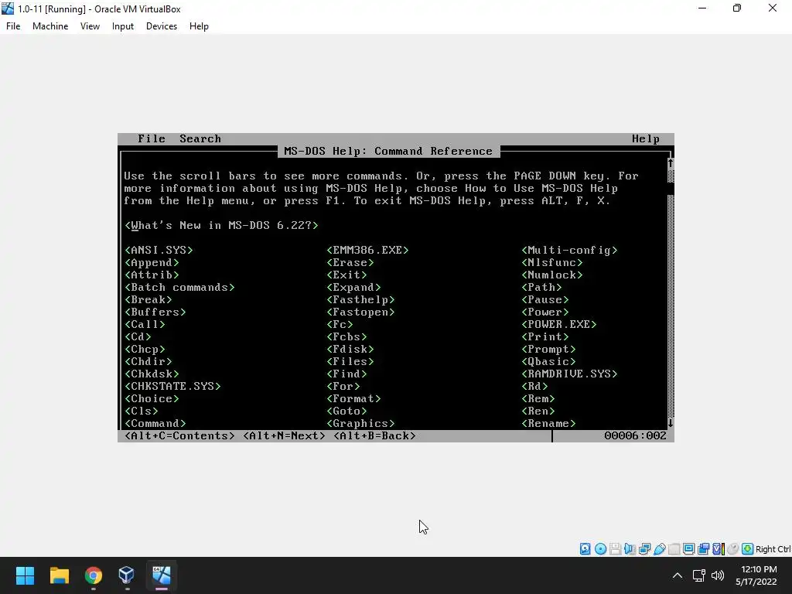Open Google Chrome from the taskbar
792x594 pixels.
(94, 575)
